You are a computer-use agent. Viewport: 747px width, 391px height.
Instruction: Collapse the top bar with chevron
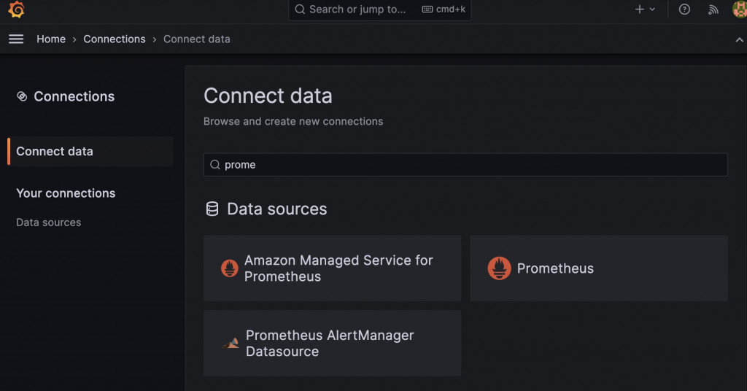tap(739, 40)
